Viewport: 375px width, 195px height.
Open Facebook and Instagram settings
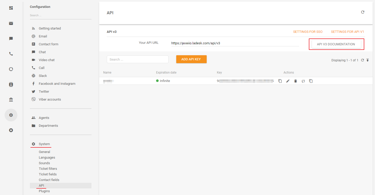57,84
